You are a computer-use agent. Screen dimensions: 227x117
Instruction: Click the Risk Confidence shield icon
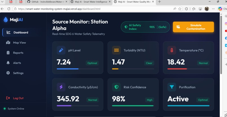116,87
